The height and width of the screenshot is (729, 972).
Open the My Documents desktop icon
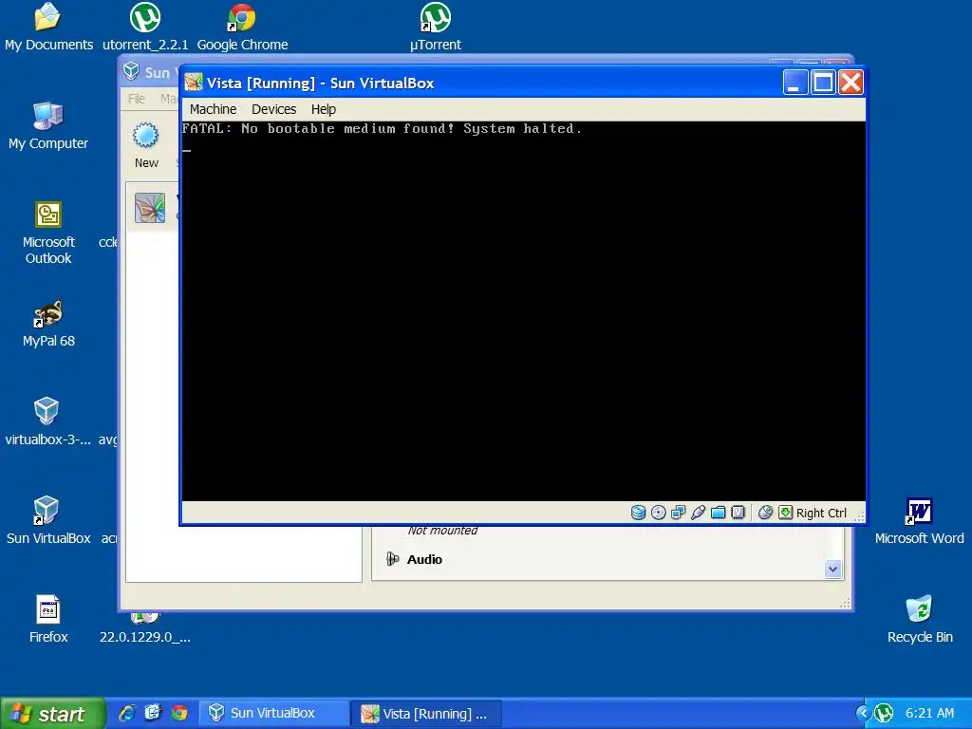point(48,28)
